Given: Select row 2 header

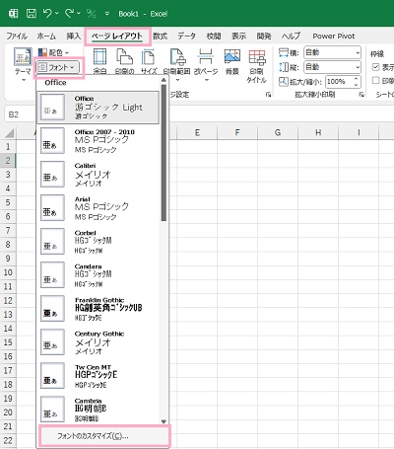Looking at the screenshot, I should coord(8,161).
